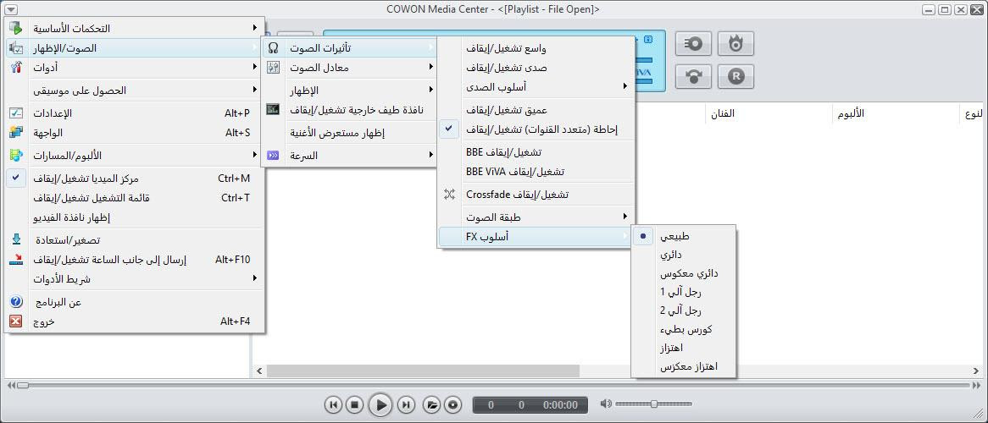Click the open file eject icon
This screenshot has height=423, width=988.
click(431, 404)
